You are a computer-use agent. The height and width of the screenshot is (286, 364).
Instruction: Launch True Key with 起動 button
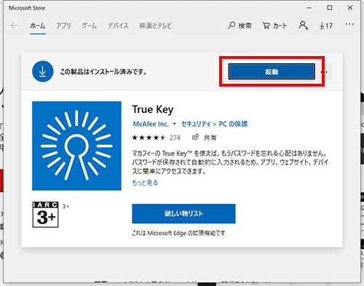pyautogui.click(x=272, y=71)
